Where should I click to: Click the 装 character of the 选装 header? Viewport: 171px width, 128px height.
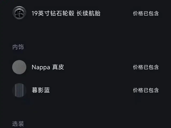click(21, 124)
